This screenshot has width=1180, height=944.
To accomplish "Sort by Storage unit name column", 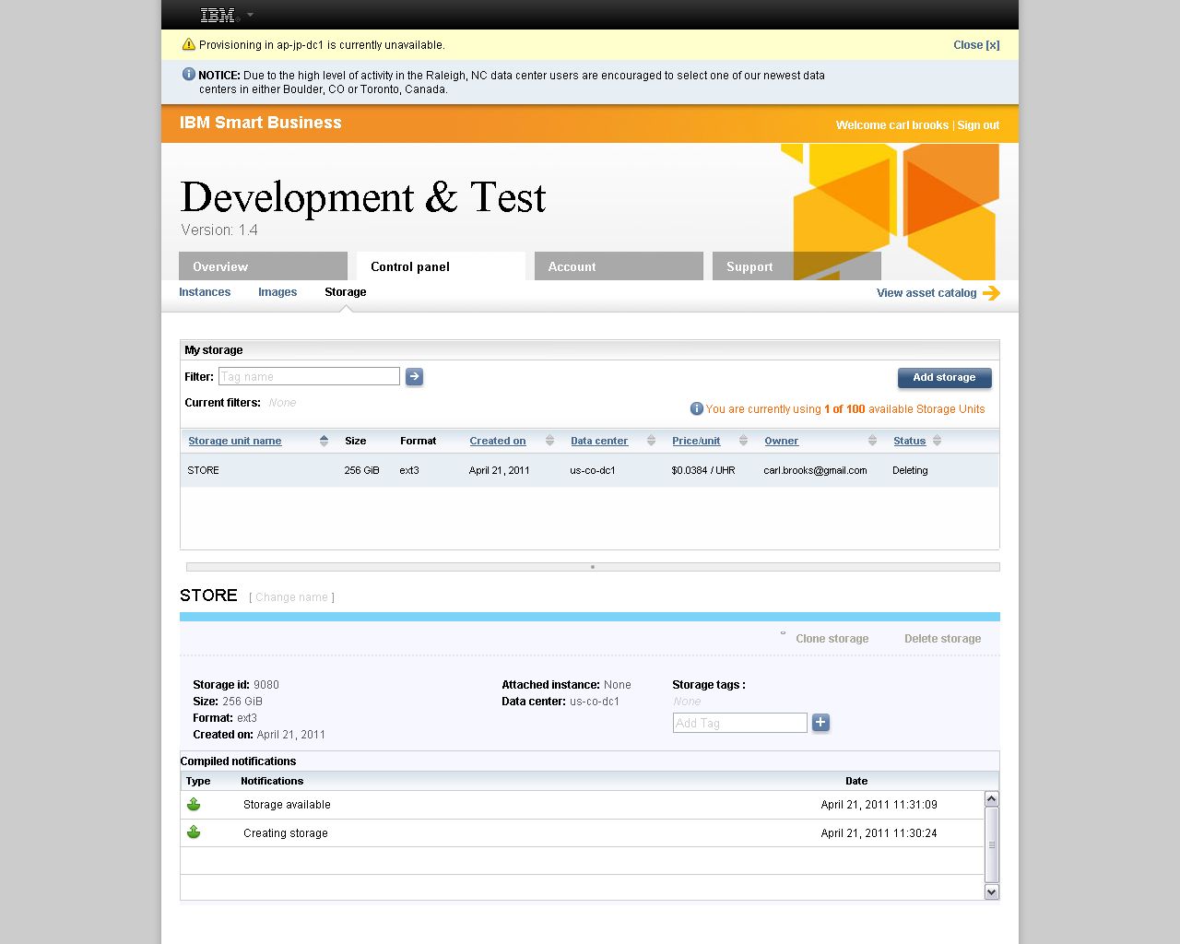I will 235,441.
